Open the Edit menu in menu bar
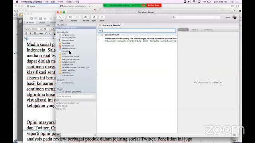Image resolution: width=255 pixels, height=143 pixels. (x=53, y=2)
